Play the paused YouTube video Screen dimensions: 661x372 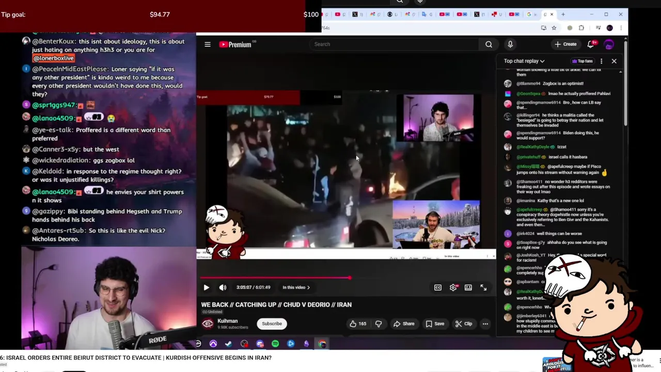tap(206, 287)
